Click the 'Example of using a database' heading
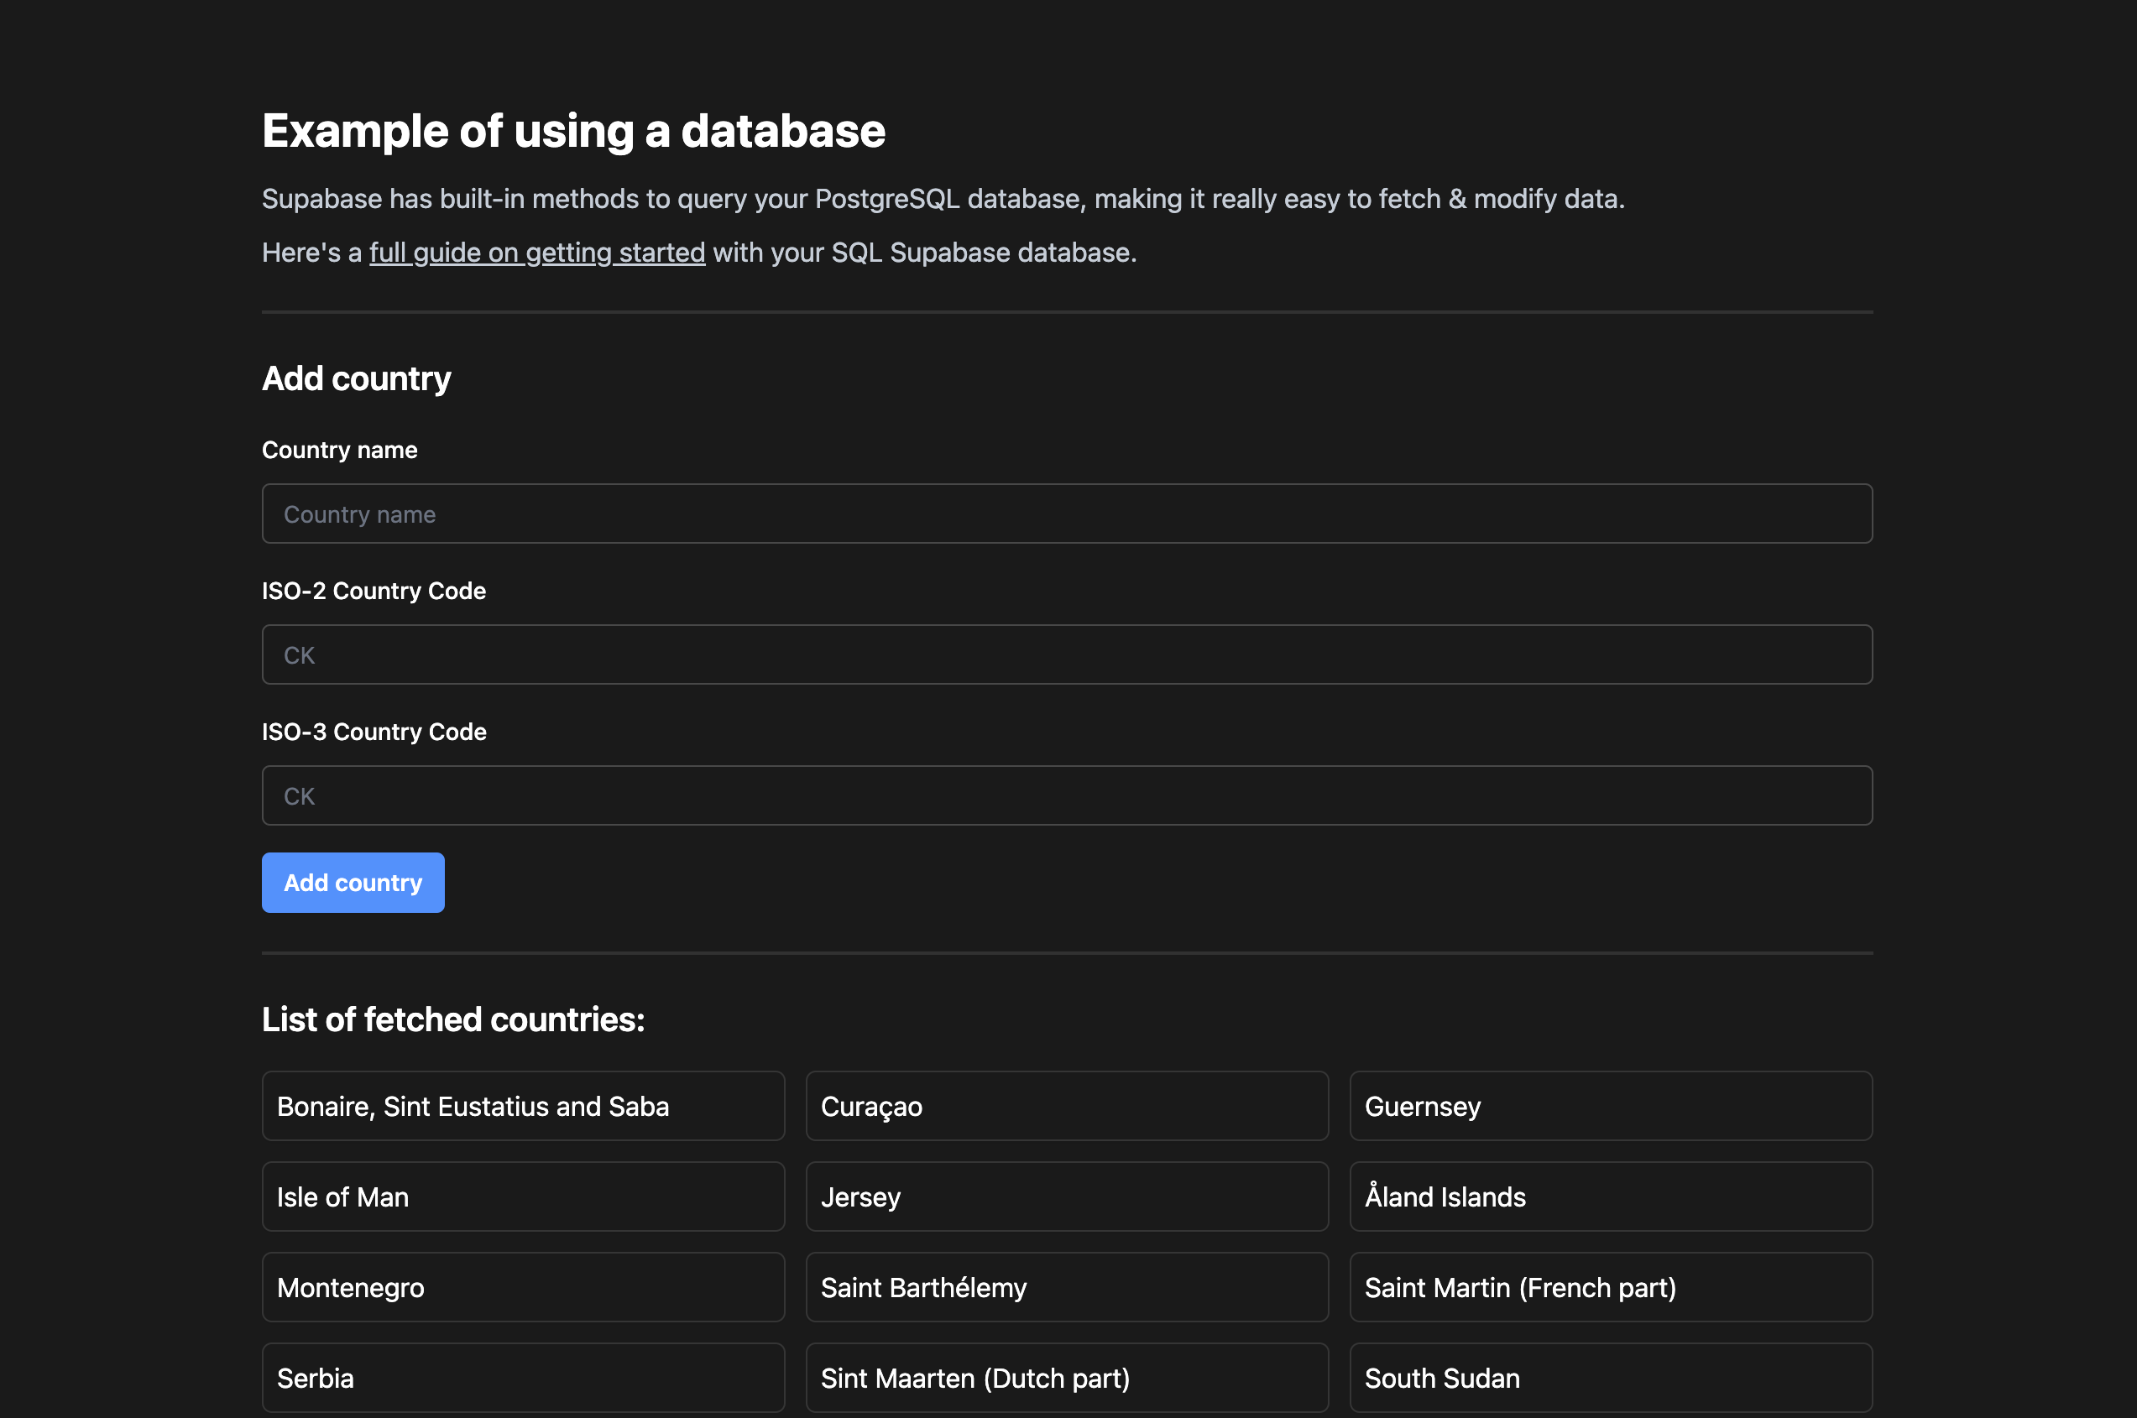2137x1418 pixels. click(573, 131)
